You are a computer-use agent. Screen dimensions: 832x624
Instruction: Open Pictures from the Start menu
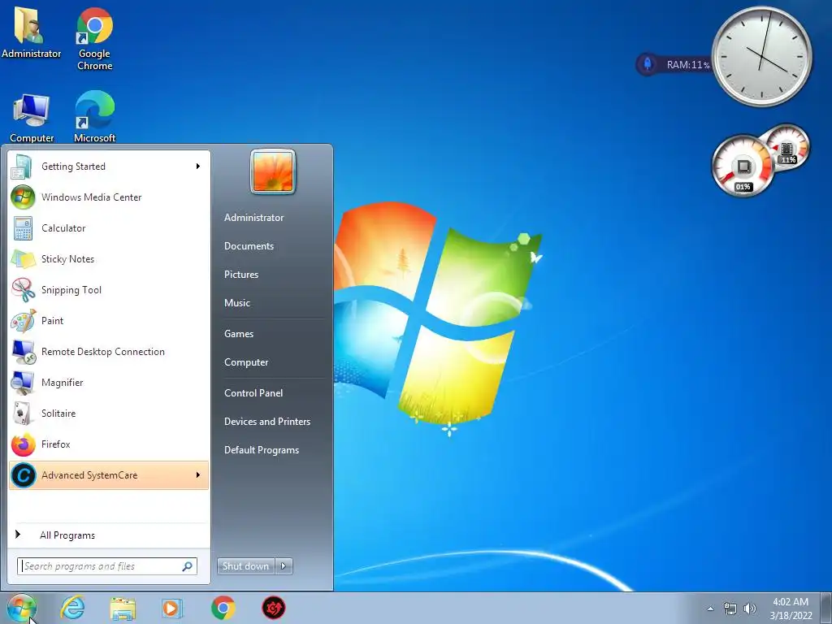pyautogui.click(x=240, y=275)
